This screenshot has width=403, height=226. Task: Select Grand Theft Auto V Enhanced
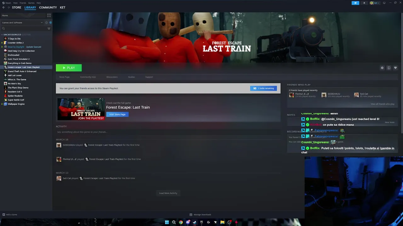[22, 71]
